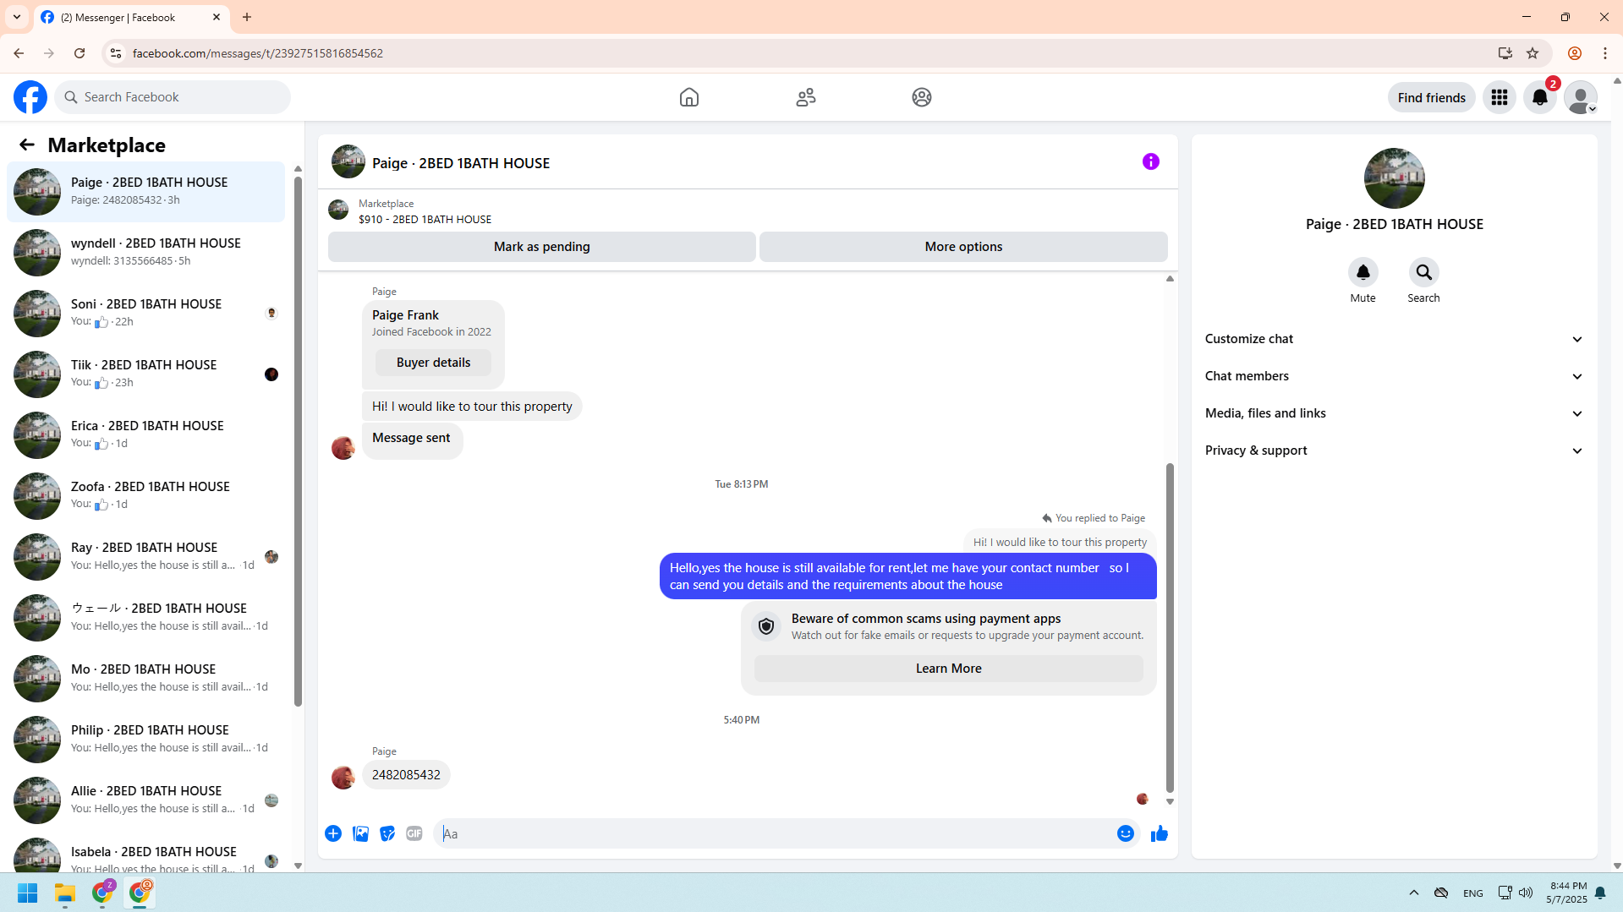Open the account profile picture menu
This screenshot has height=912, width=1623.
1581,97
